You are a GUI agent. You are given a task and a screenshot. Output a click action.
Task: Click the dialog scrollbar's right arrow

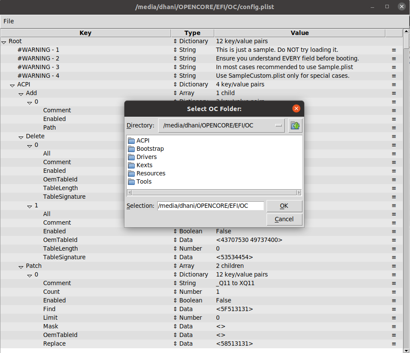pos(299,193)
